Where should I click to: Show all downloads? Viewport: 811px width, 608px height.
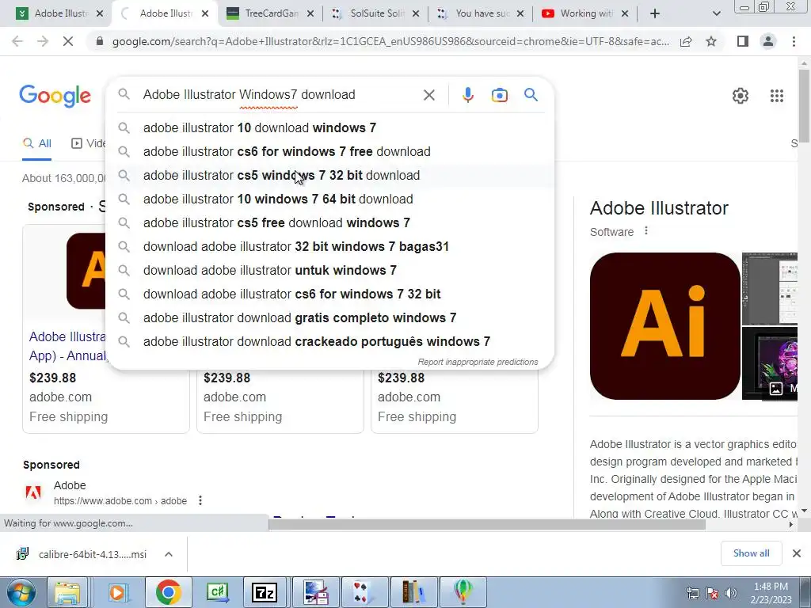[751, 553]
